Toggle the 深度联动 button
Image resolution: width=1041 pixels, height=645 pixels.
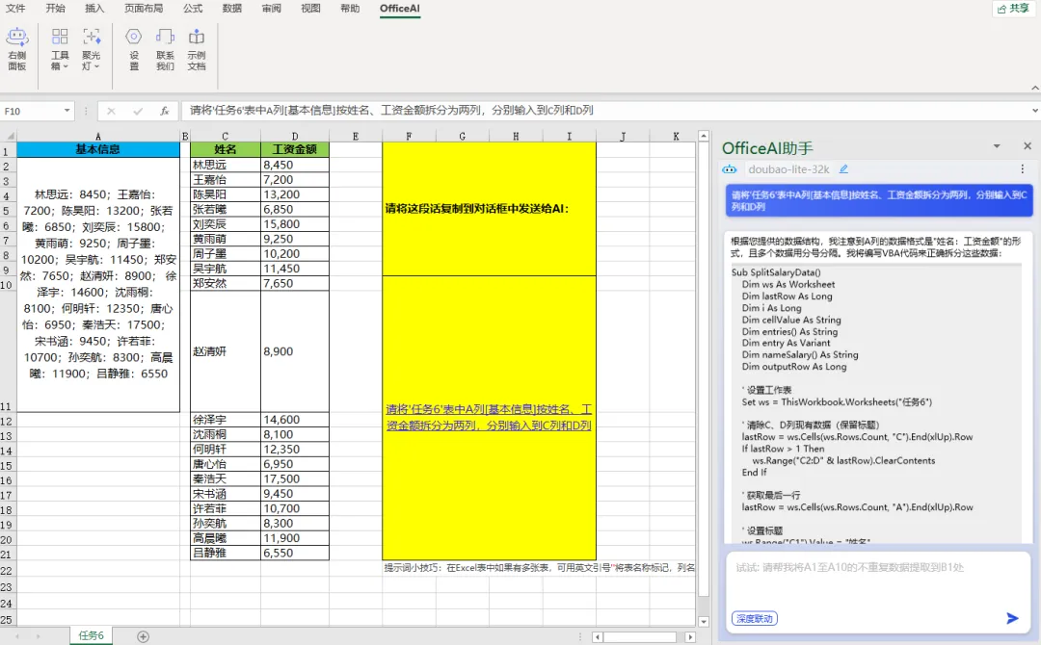[755, 618]
